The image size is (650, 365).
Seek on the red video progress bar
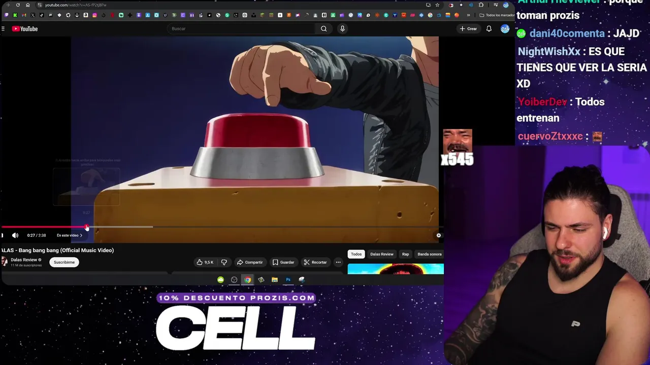tap(221, 227)
